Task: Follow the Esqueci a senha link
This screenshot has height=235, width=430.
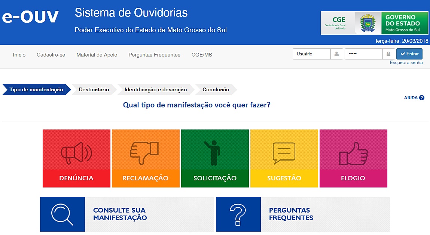Action: click(x=406, y=62)
